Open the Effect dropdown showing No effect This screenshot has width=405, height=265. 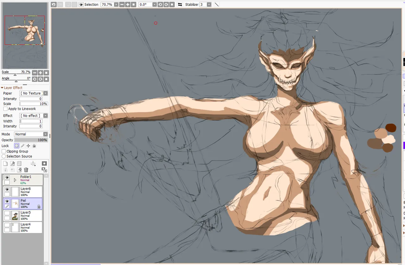[46, 116]
